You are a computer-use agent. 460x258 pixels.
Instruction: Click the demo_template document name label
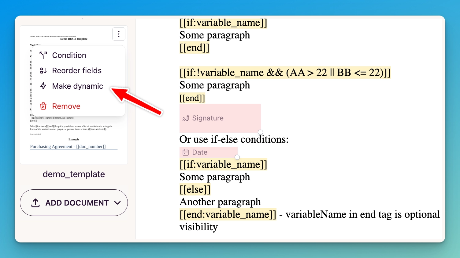click(74, 174)
